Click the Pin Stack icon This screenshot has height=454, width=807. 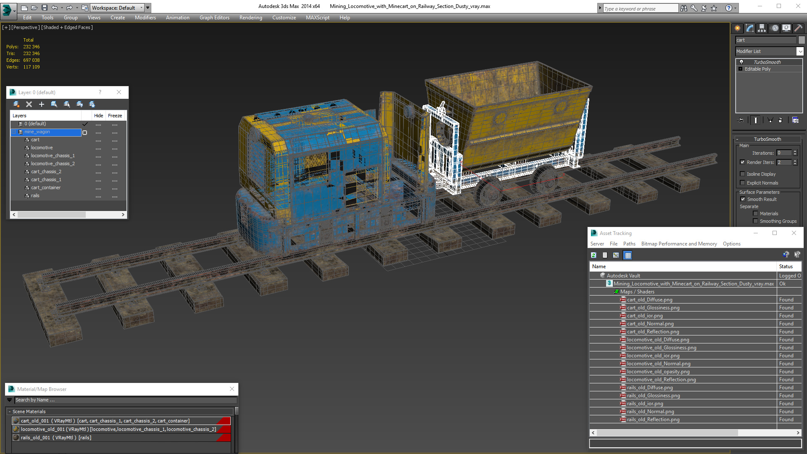741,120
